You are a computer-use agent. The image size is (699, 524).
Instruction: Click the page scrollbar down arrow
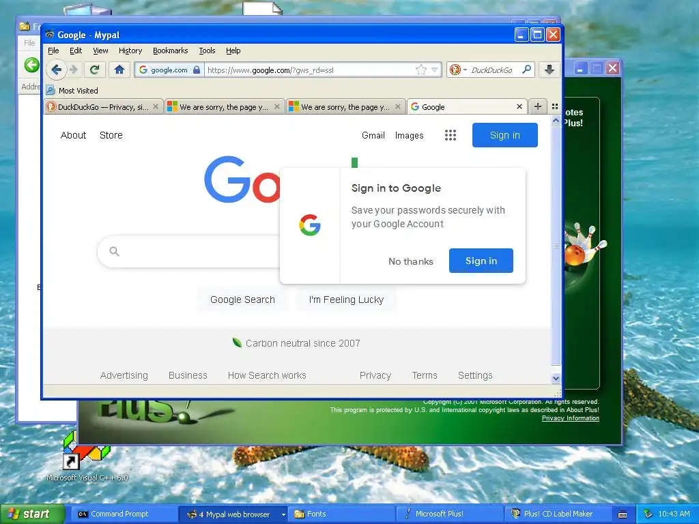click(x=556, y=378)
